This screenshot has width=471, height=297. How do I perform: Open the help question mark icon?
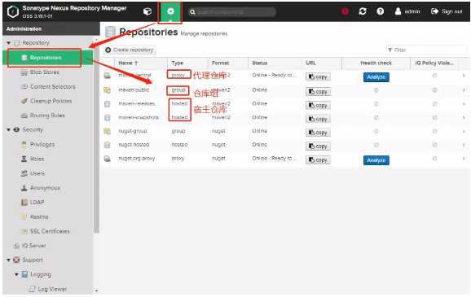coord(381,11)
